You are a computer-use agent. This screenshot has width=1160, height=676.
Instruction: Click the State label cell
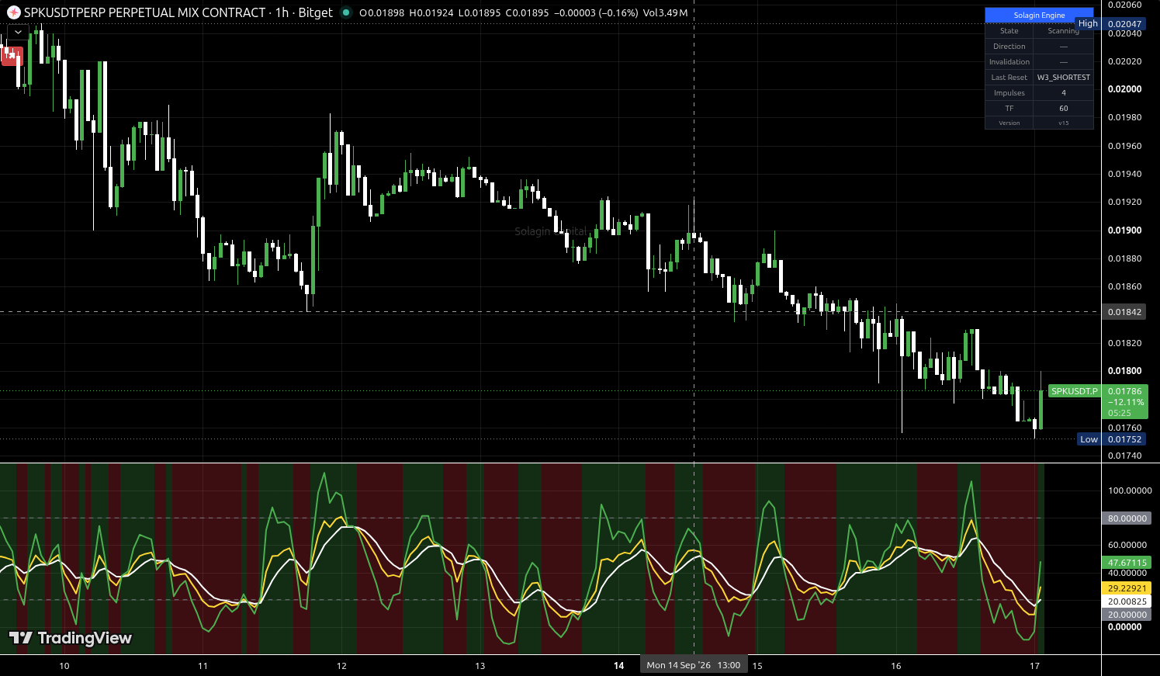1009,31
